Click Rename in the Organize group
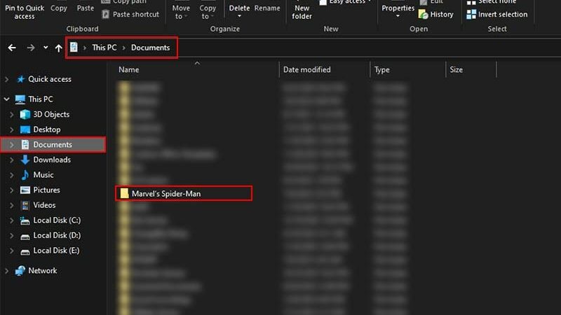Viewport: 561px width, 315px height. (x=267, y=8)
